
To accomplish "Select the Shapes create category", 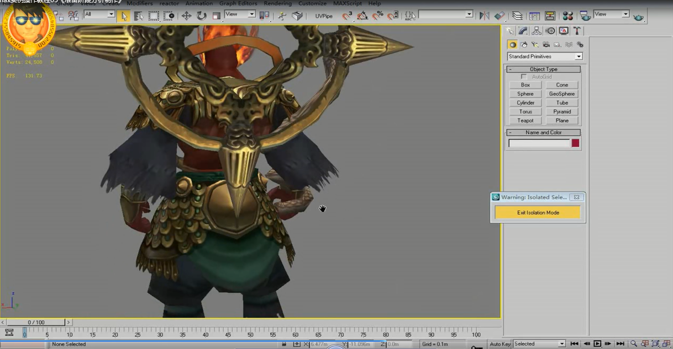I will pyautogui.click(x=524, y=45).
